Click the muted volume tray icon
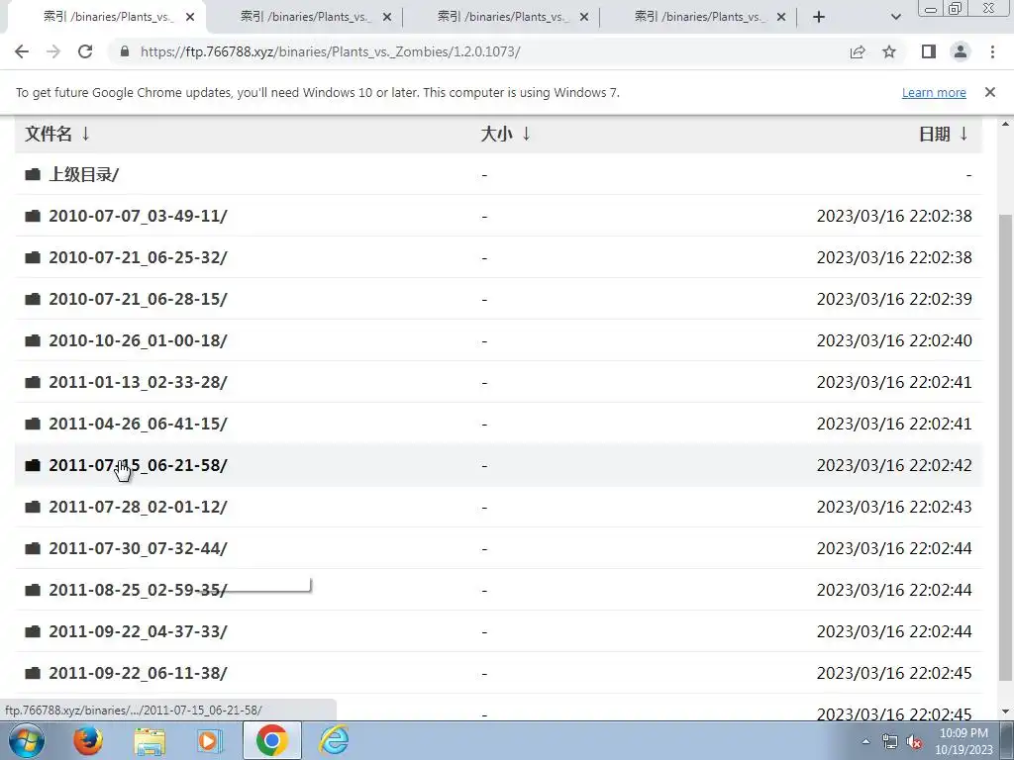 tap(914, 742)
